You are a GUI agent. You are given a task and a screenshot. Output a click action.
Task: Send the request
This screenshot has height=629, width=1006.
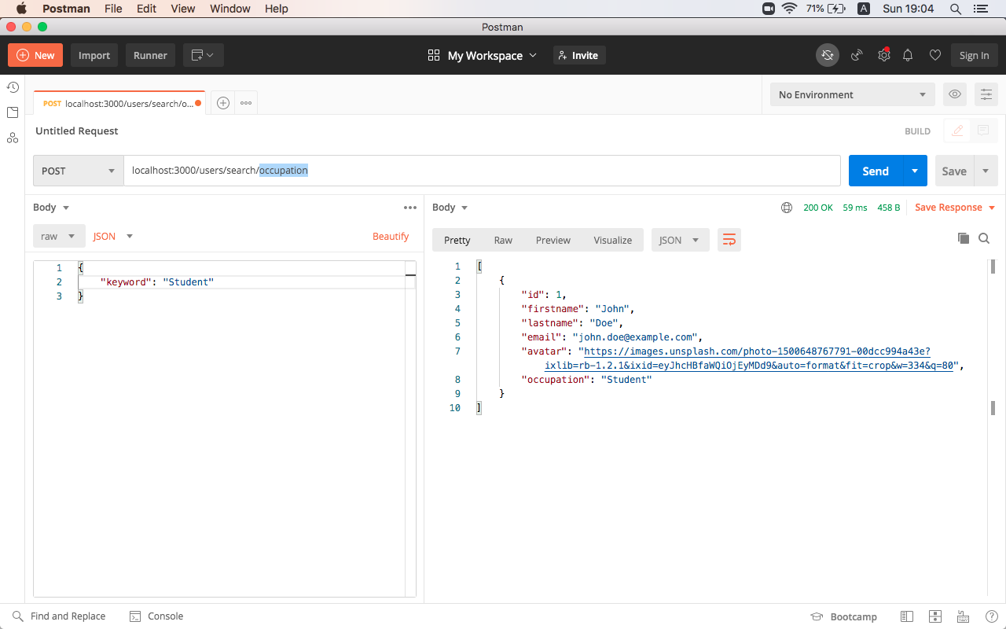coord(875,171)
